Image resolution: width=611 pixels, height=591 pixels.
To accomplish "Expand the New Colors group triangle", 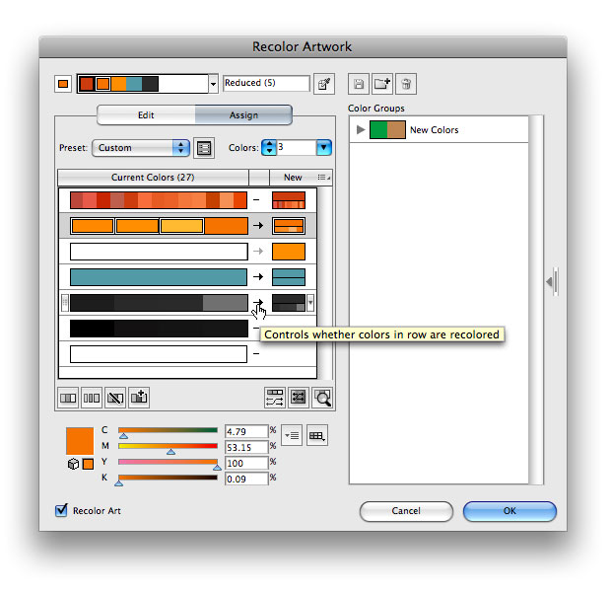I will pyautogui.click(x=359, y=130).
